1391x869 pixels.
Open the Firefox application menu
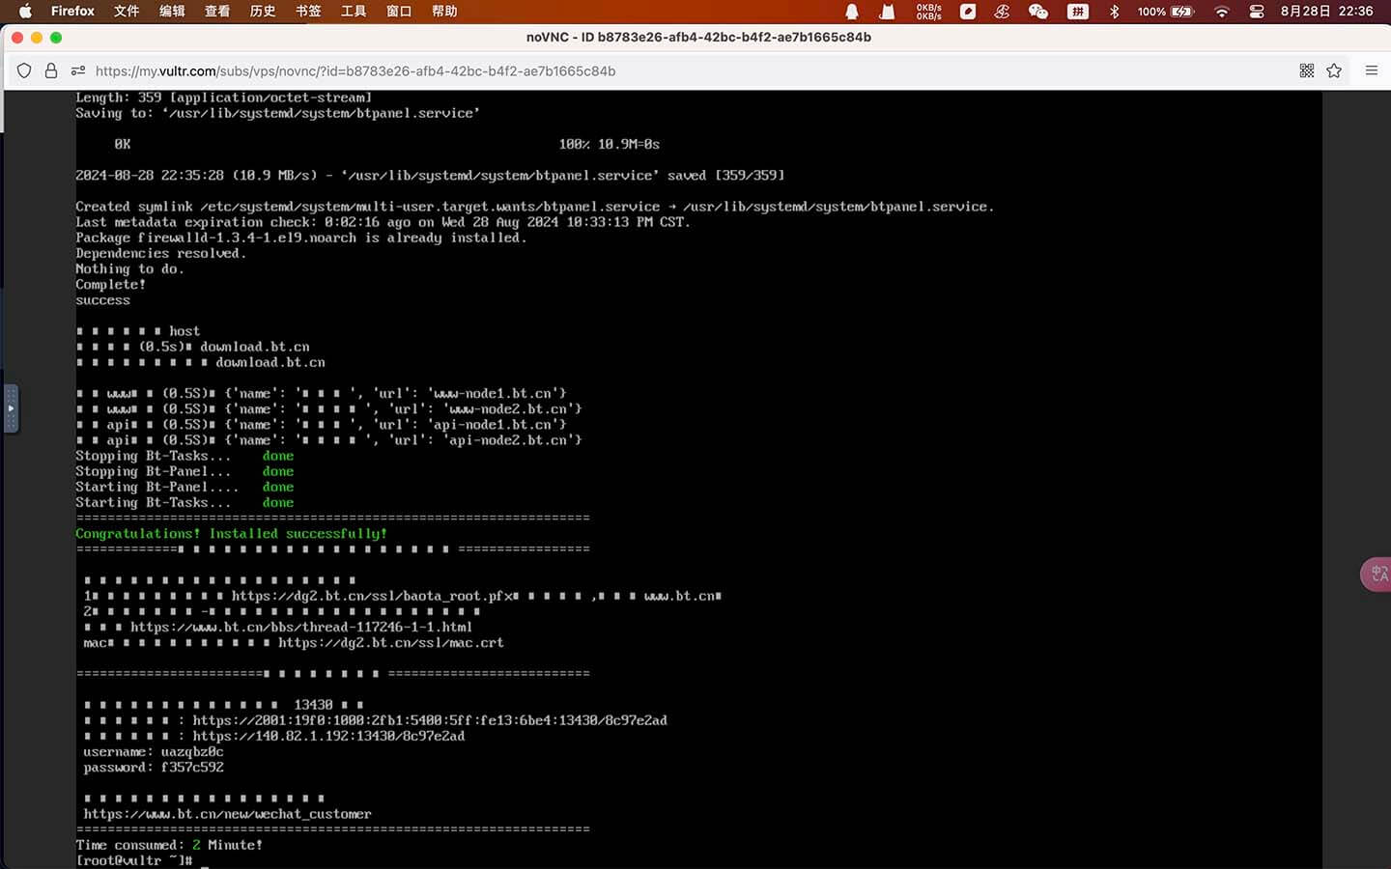point(72,12)
